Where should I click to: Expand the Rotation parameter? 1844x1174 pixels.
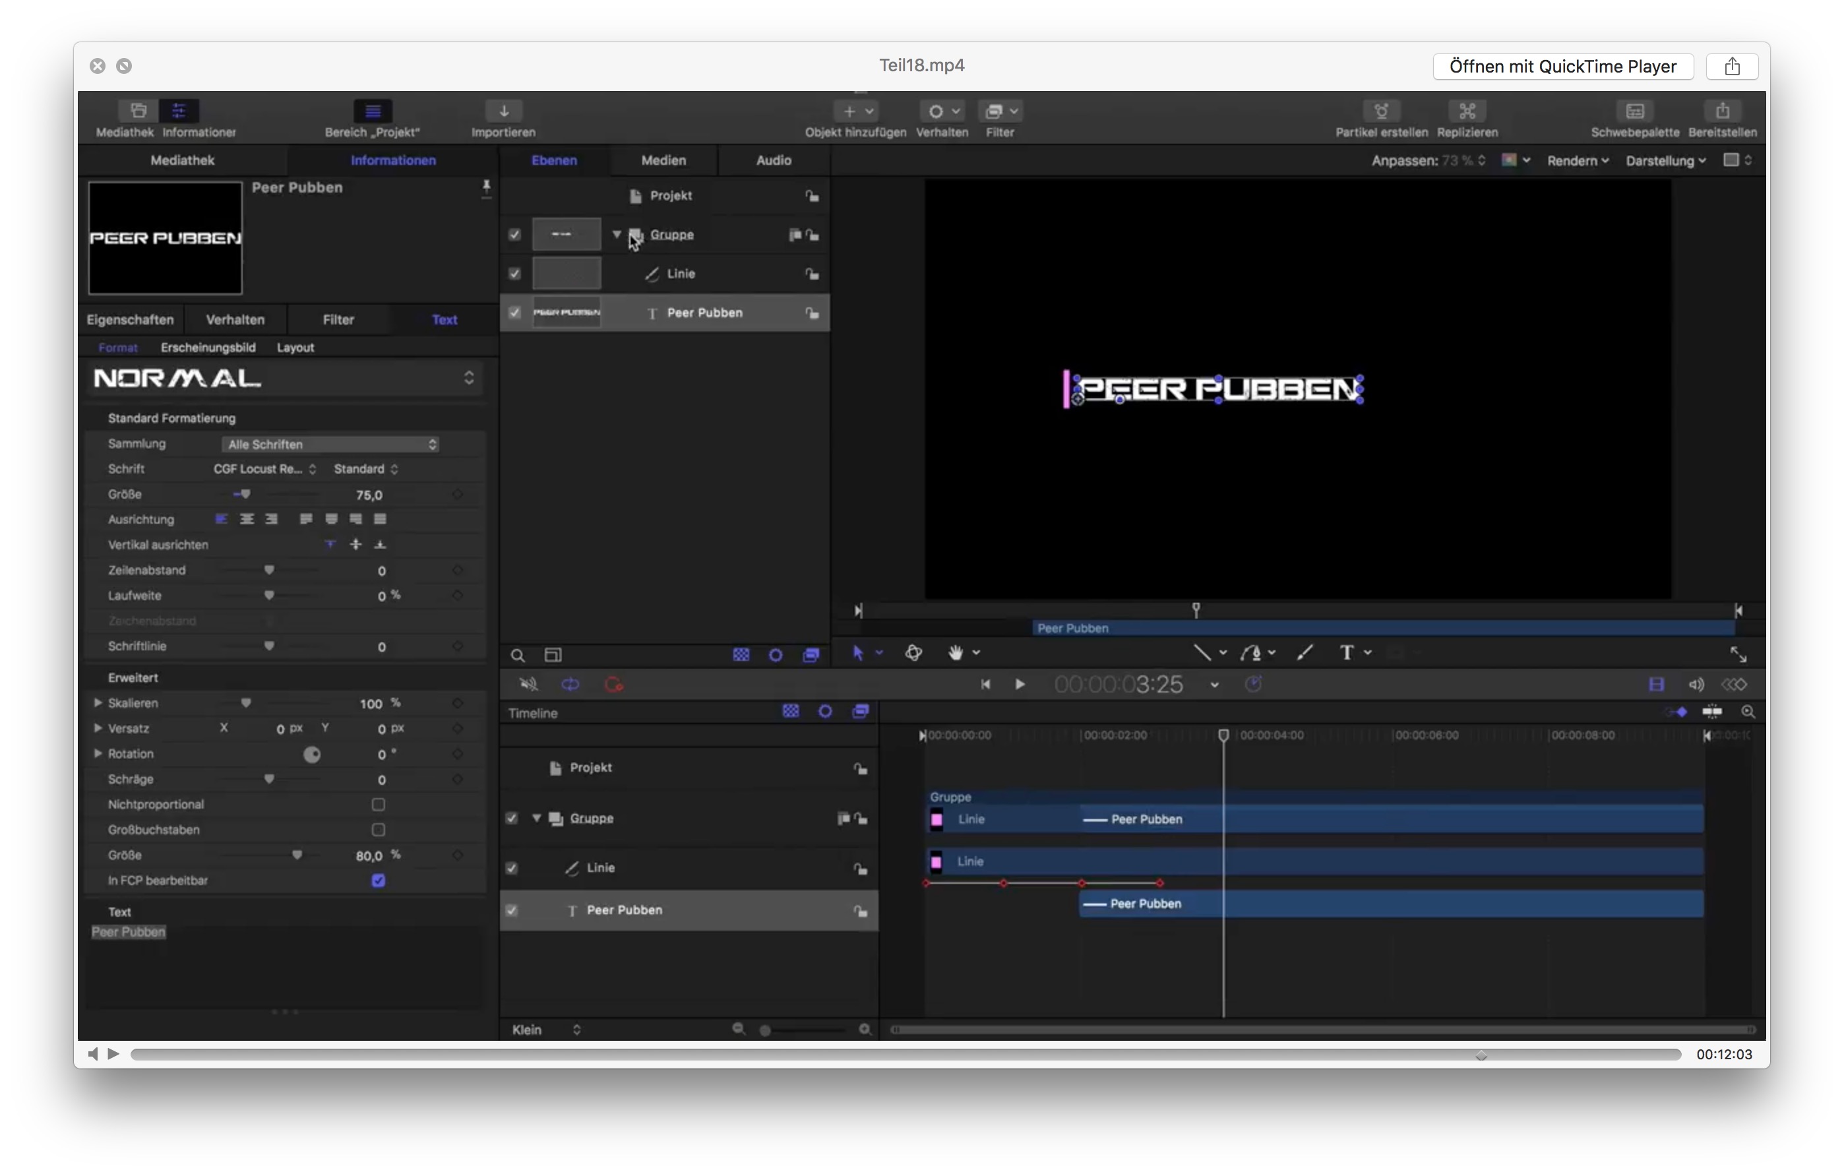(x=97, y=753)
